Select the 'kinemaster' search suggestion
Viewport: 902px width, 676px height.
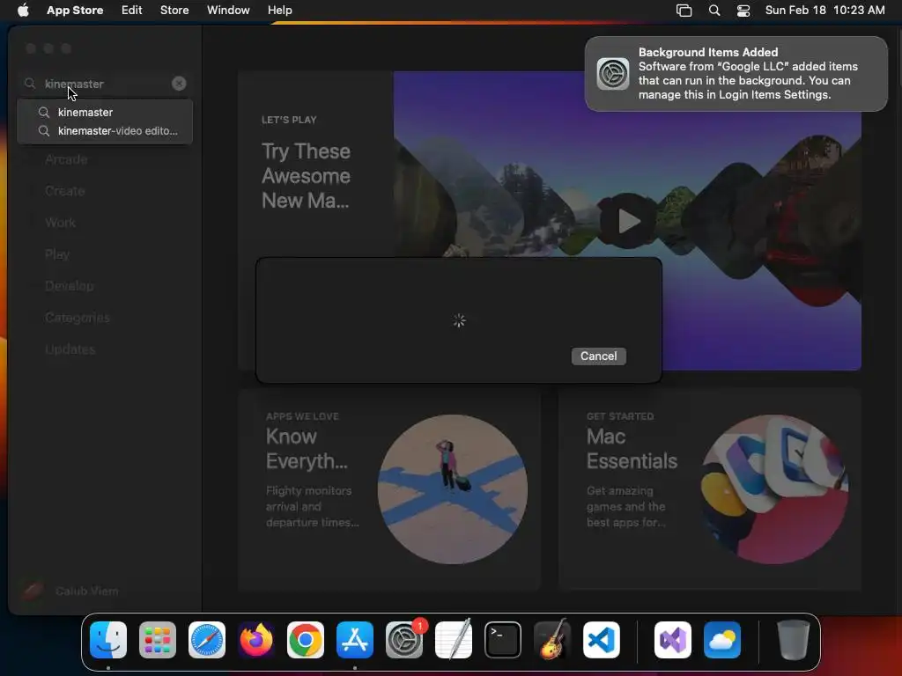click(105, 112)
